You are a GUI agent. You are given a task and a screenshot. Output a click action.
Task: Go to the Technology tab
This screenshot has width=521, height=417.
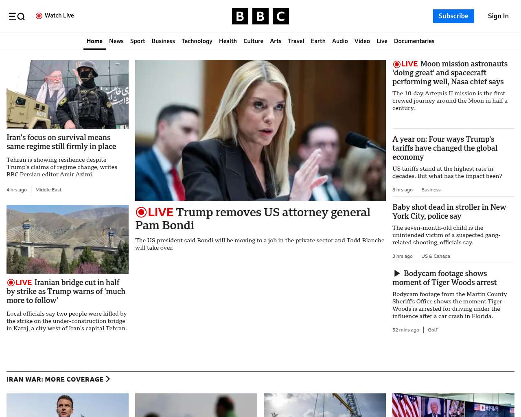tap(197, 41)
